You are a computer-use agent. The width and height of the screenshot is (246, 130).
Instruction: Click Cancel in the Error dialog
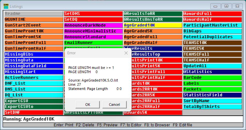tap(114, 104)
